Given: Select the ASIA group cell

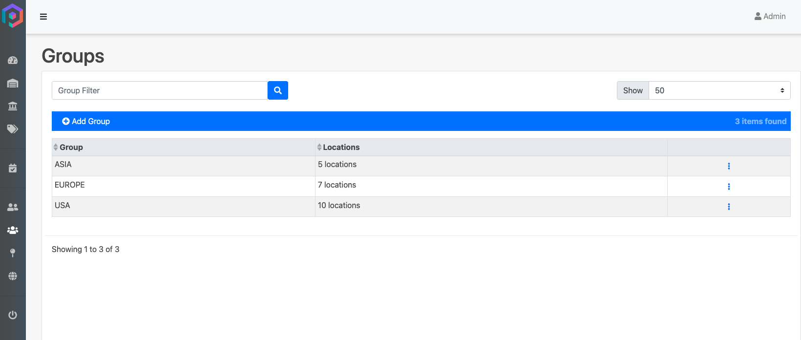Looking at the screenshot, I should coord(184,166).
